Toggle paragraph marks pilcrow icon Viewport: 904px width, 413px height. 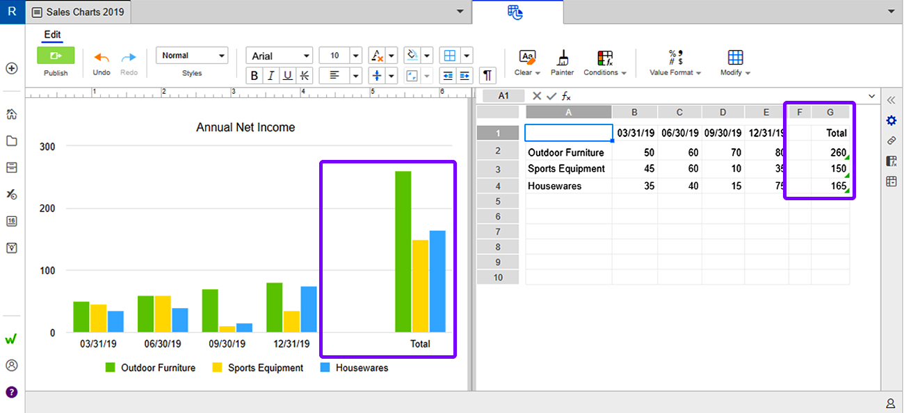coord(488,76)
